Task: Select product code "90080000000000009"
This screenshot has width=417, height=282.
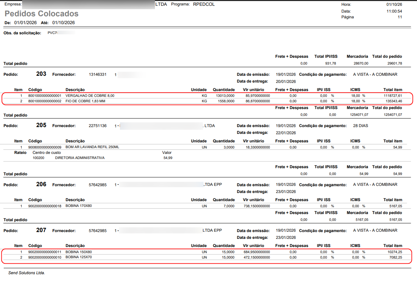Action: [45, 147]
